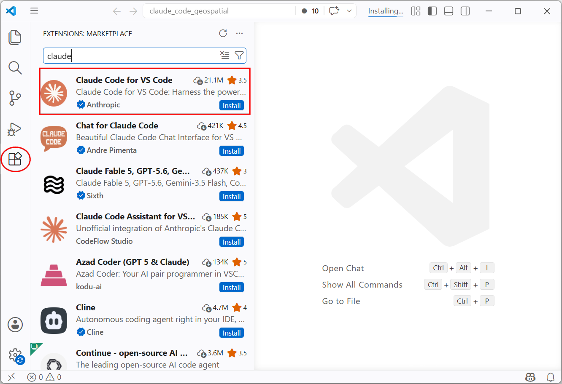The height and width of the screenshot is (384, 562).
Task: Click the 'EXTENSIONS: MARKETPLACE' panel heading
Action: click(x=88, y=34)
